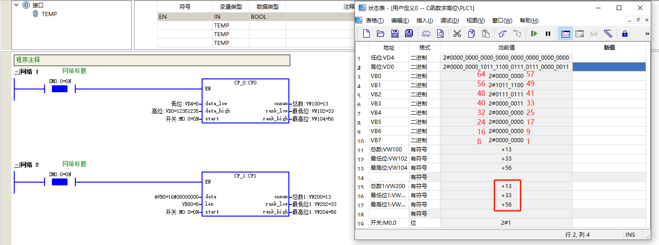Select address cell 总数1:VW200
659x245 pixels.
coord(389,186)
